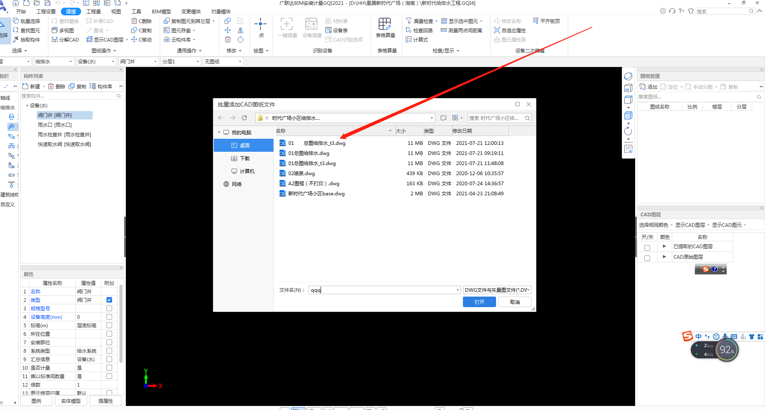The height and width of the screenshot is (410, 765).
Task: Open the 工具 ribbon tab
Action: click(137, 11)
